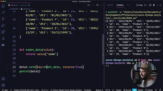Create a new terminal with plus icon
The image size is (163, 91).
pyautogui.click(x=145, y=5)
